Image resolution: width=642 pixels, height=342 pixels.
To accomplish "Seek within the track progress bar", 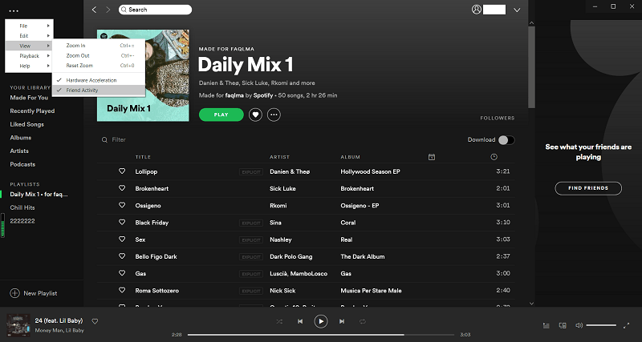I will [320, 335].
